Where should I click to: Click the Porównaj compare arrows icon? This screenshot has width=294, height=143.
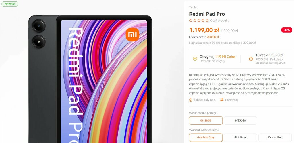(x=222, y=100)
